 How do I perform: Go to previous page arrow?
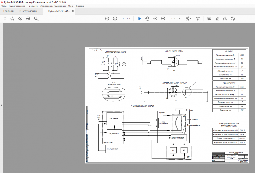[107, 19]
